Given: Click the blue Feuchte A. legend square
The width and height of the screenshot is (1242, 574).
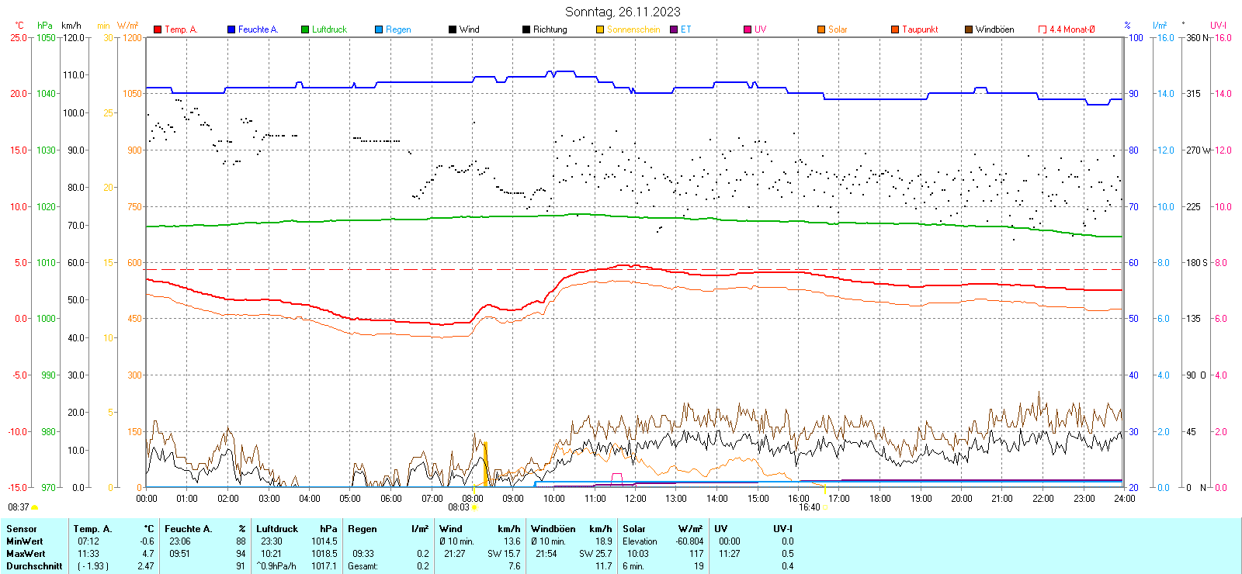Looking at the screenshot, I should pos(231,29).
